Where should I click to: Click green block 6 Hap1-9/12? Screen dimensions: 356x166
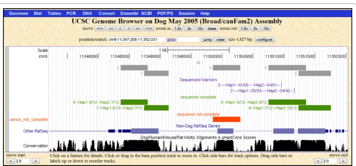(x=134, y=102)
